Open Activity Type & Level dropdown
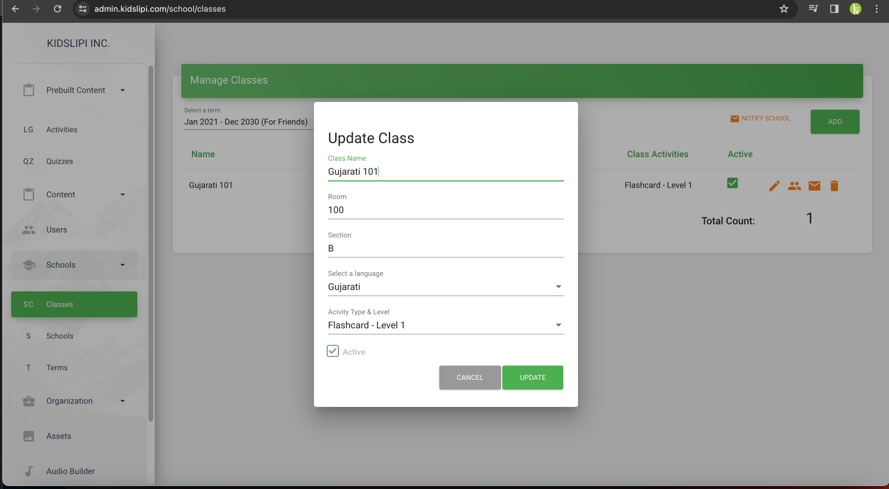Image resolution: width=889 pixels, height=489 pixels. tap(445, 325)
